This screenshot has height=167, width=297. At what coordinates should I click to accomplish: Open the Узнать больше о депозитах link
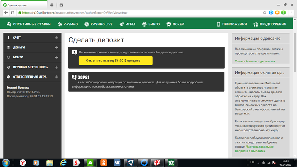tap(255, 61)
